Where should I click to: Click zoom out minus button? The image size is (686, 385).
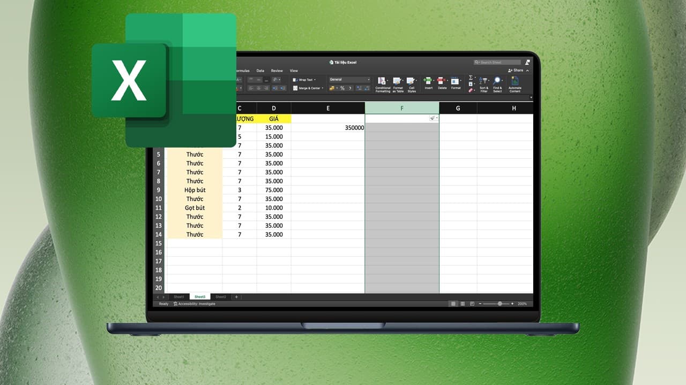click(480, 304)
